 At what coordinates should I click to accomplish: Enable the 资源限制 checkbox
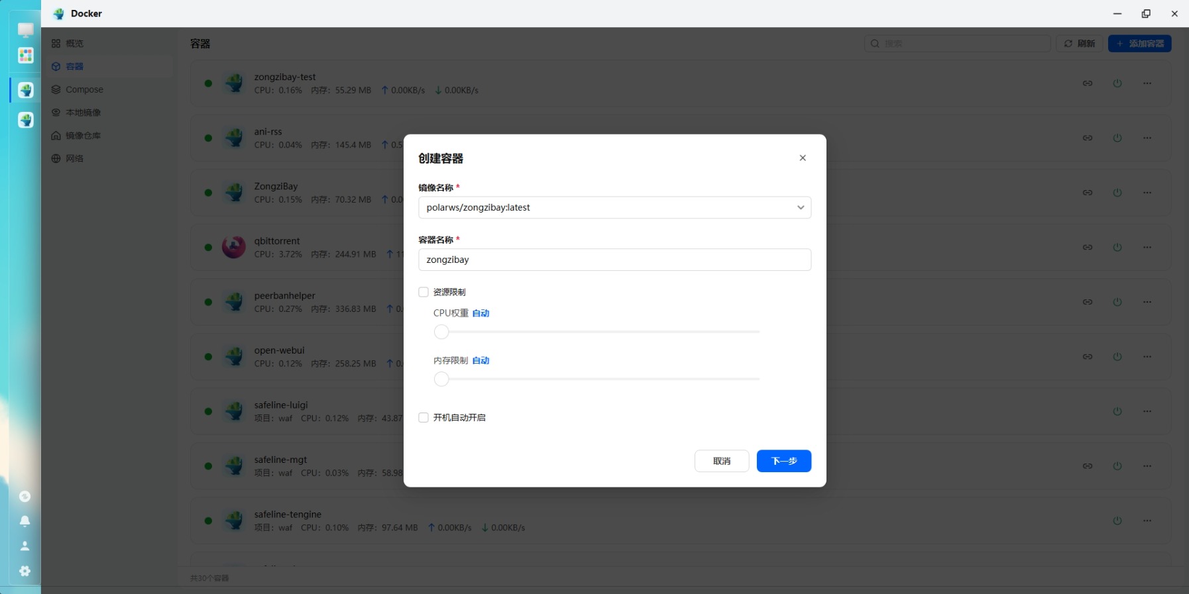coord(424,292)
